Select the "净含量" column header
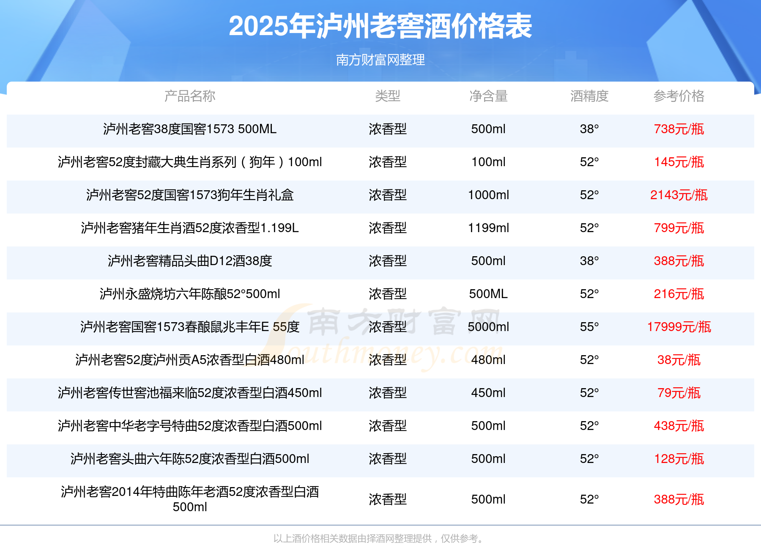This screenshot has height=545, width=761. 488,96
